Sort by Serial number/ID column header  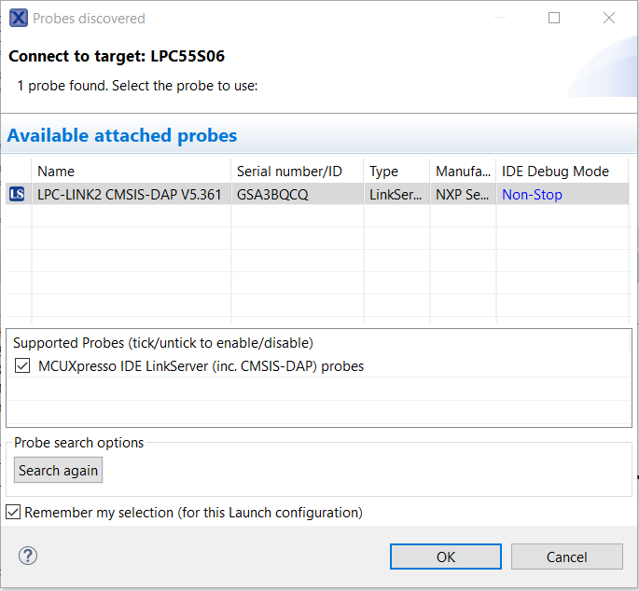coord(297,172)
